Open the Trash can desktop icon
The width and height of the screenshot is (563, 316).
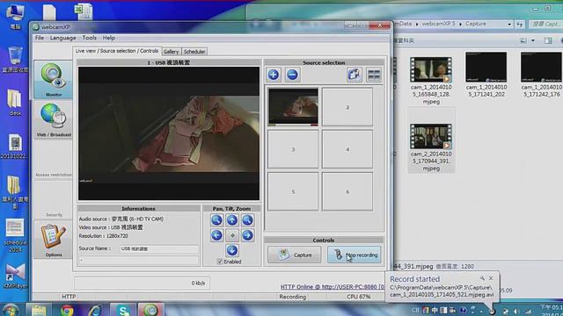click(x=15, y=60)
